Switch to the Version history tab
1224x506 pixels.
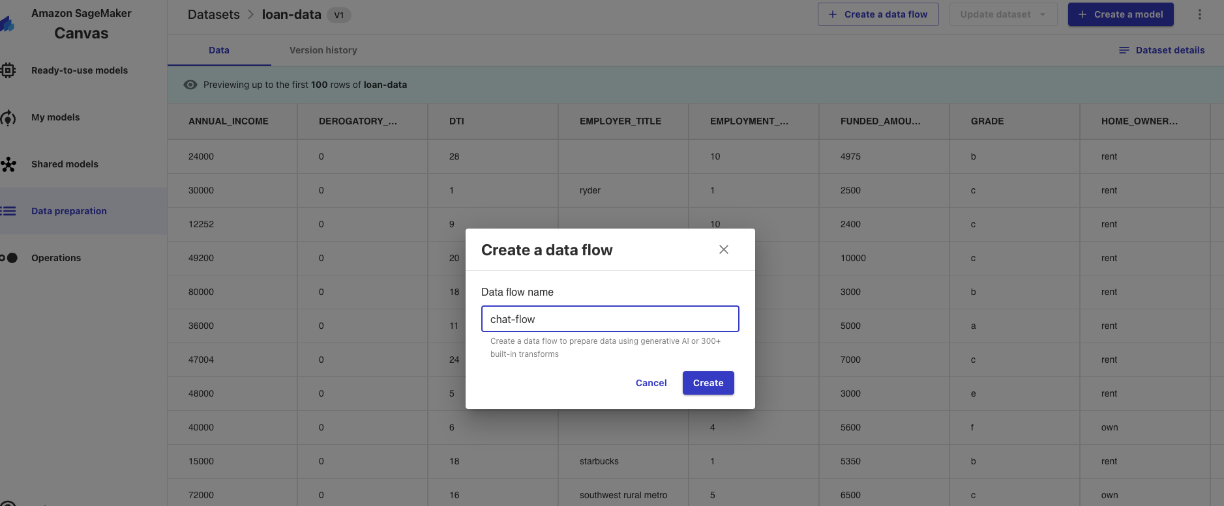323,50
